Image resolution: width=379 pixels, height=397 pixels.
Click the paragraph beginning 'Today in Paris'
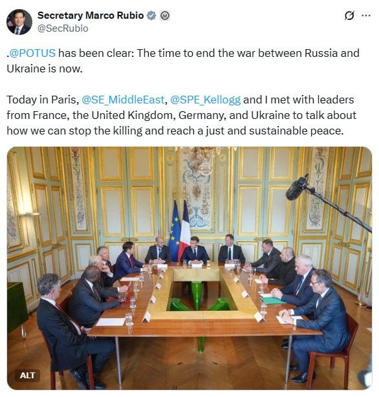point(181,115)
